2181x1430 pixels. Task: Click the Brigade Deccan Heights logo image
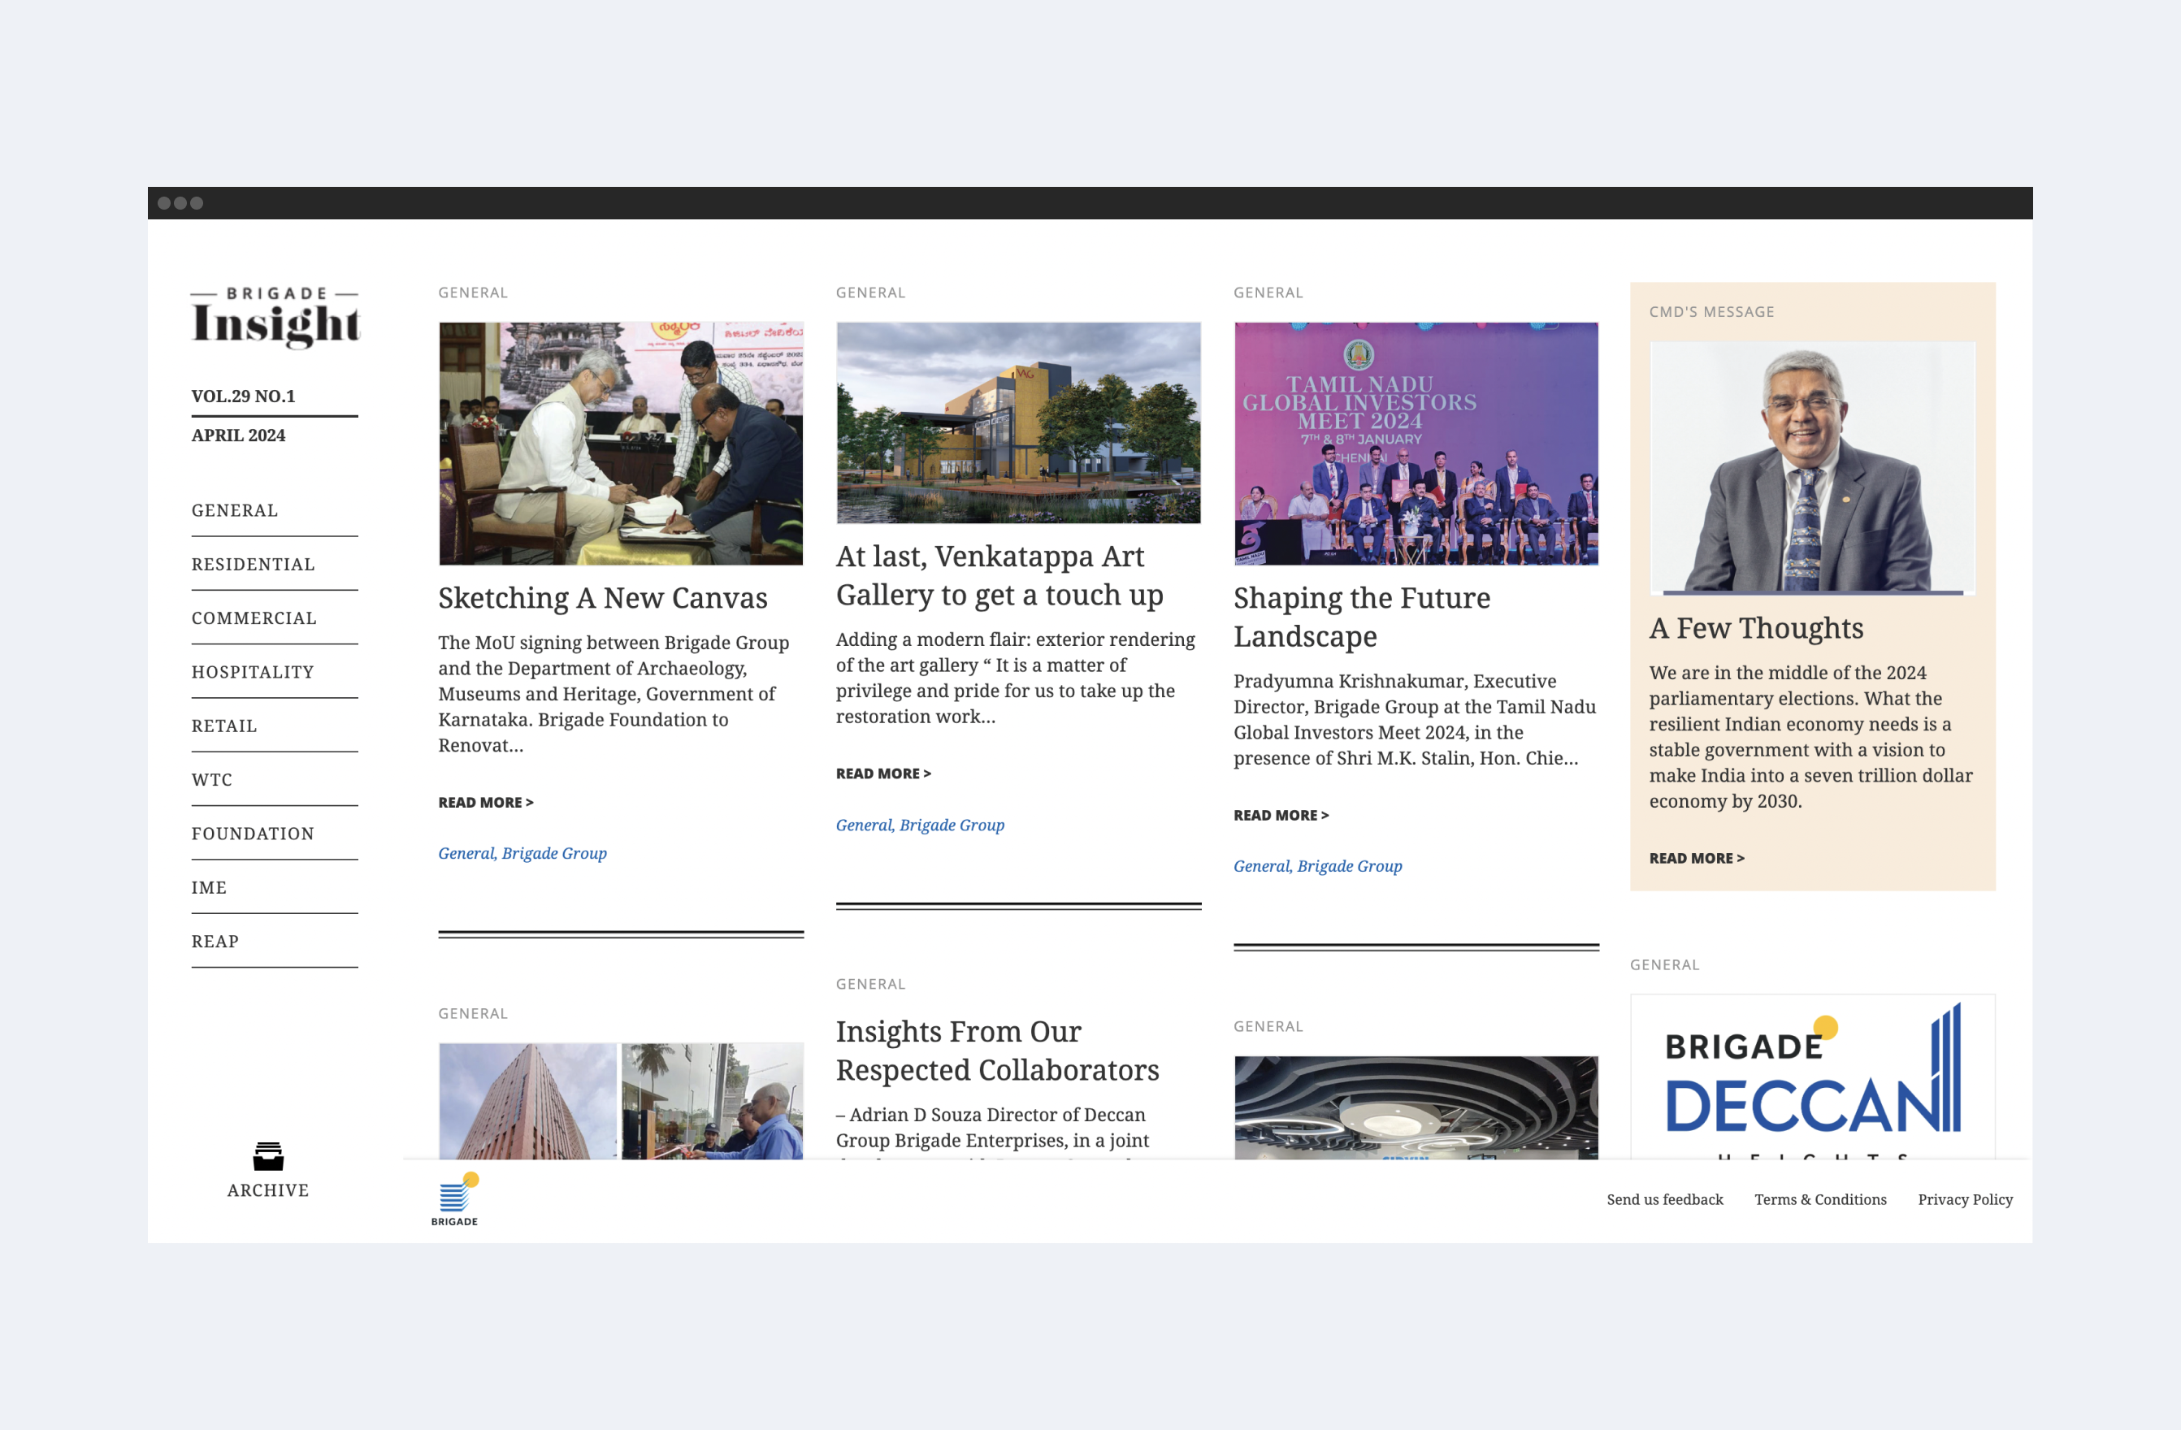[1813, 1077]
